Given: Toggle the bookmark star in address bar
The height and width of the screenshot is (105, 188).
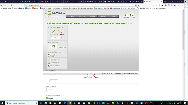Looking at the screenshot, I should (139, 5).
